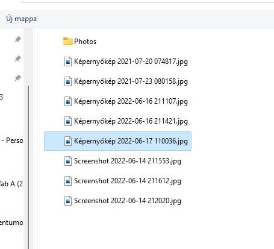Click the topmost pin icon in sidebar
The width and height of the screenshot is (274, 249).
tap(18, 39)
